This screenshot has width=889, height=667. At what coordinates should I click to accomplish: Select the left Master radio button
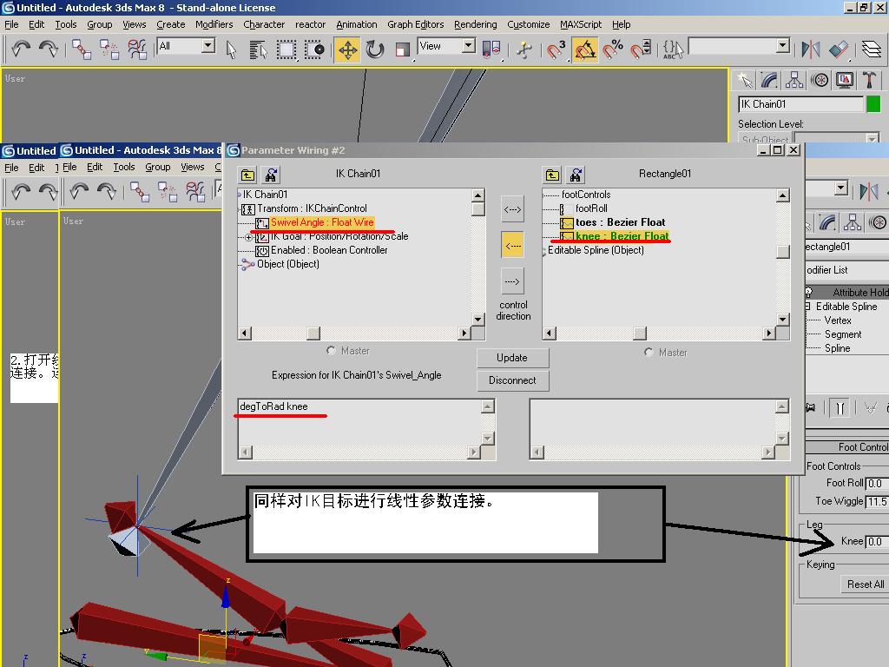[331, 351]
